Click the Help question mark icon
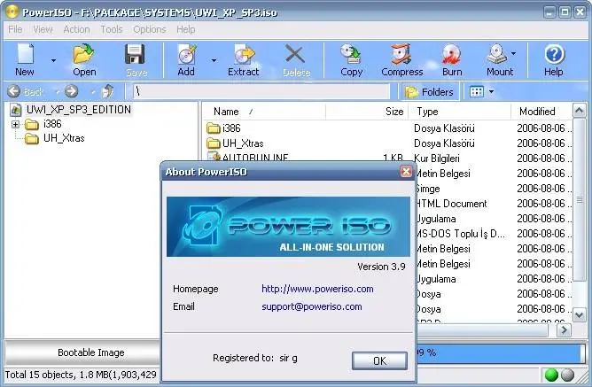 click(x=554, y=54)
